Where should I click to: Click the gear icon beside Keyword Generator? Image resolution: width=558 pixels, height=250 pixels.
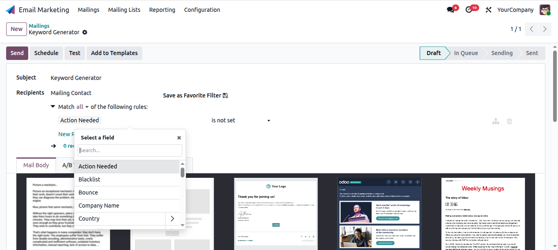click(x=85, y=32)
